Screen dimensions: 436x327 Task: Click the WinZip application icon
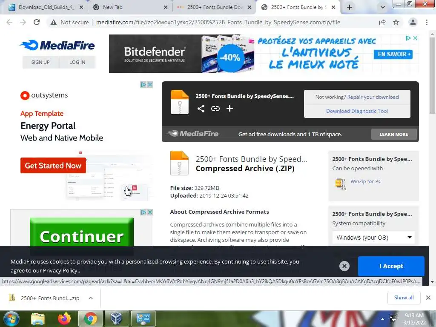pyautogui.click(x=341, y=184)
